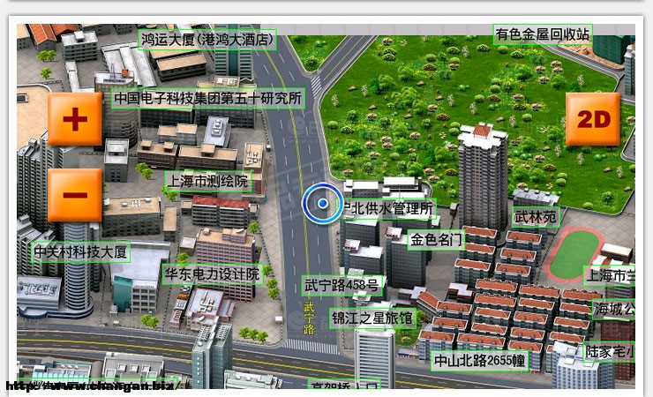Zoom in with the orange plus button
Viewport: 653px width, 397px height.
(75, 118)
